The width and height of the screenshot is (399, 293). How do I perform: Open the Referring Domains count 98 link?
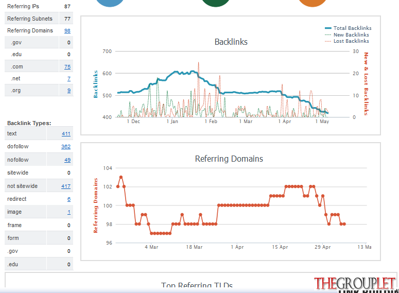(67, 31)
